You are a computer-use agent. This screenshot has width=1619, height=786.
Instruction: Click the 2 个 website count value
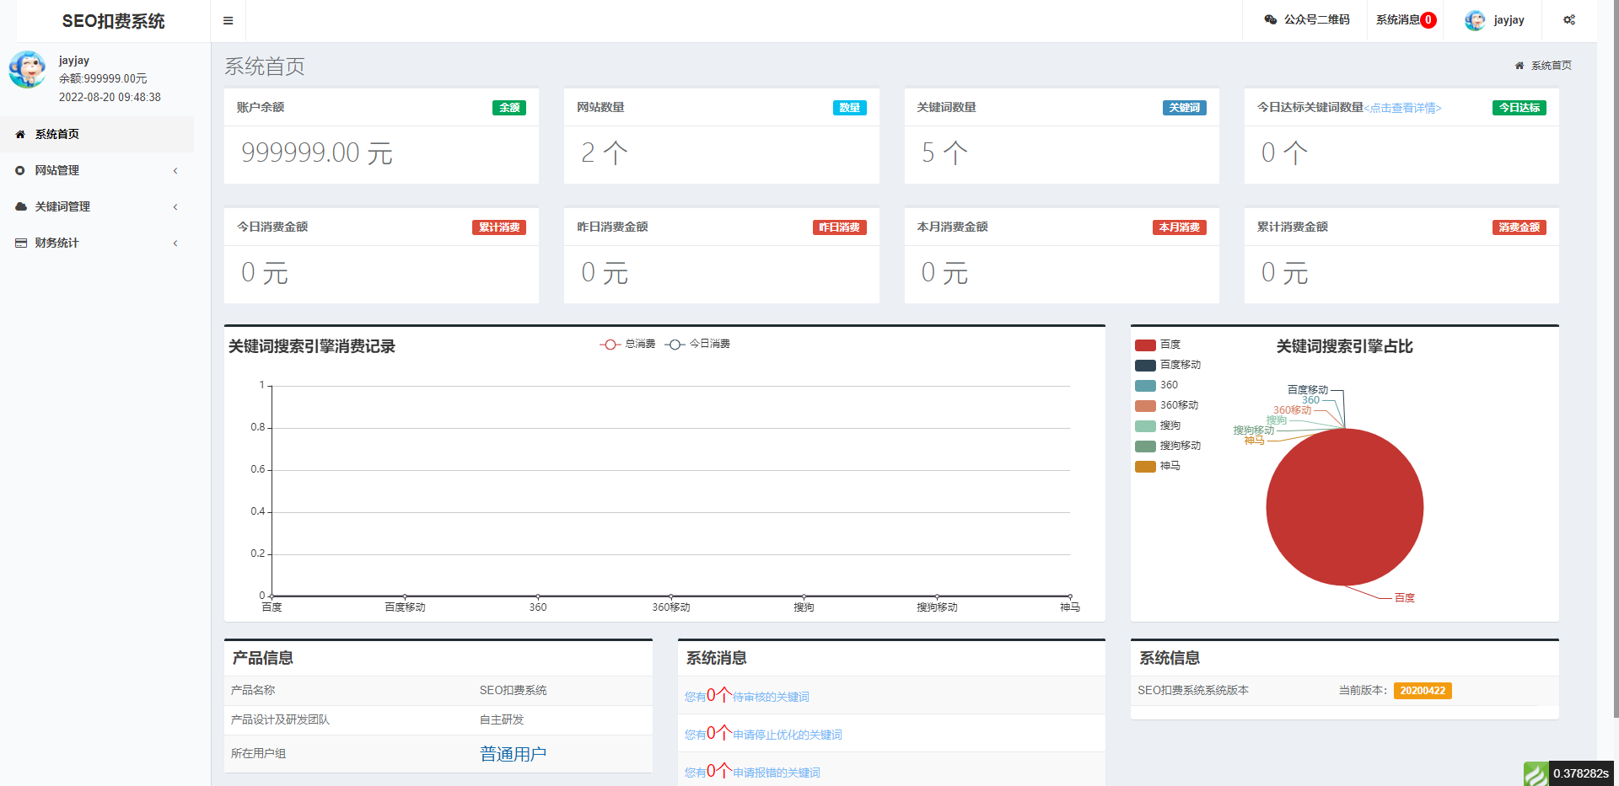[x=605, y=152]
